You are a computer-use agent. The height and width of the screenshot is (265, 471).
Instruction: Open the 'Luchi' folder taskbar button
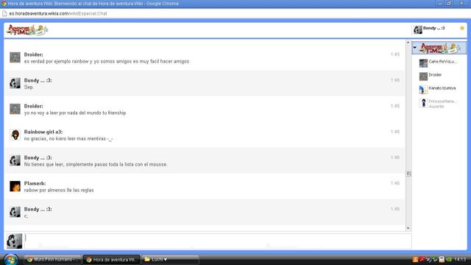[x=170, y=259]
